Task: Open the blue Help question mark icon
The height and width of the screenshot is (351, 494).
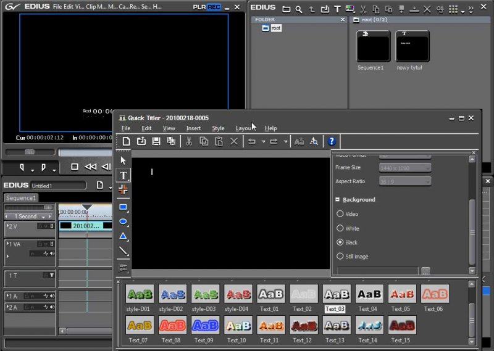Action: pos(332,141)
